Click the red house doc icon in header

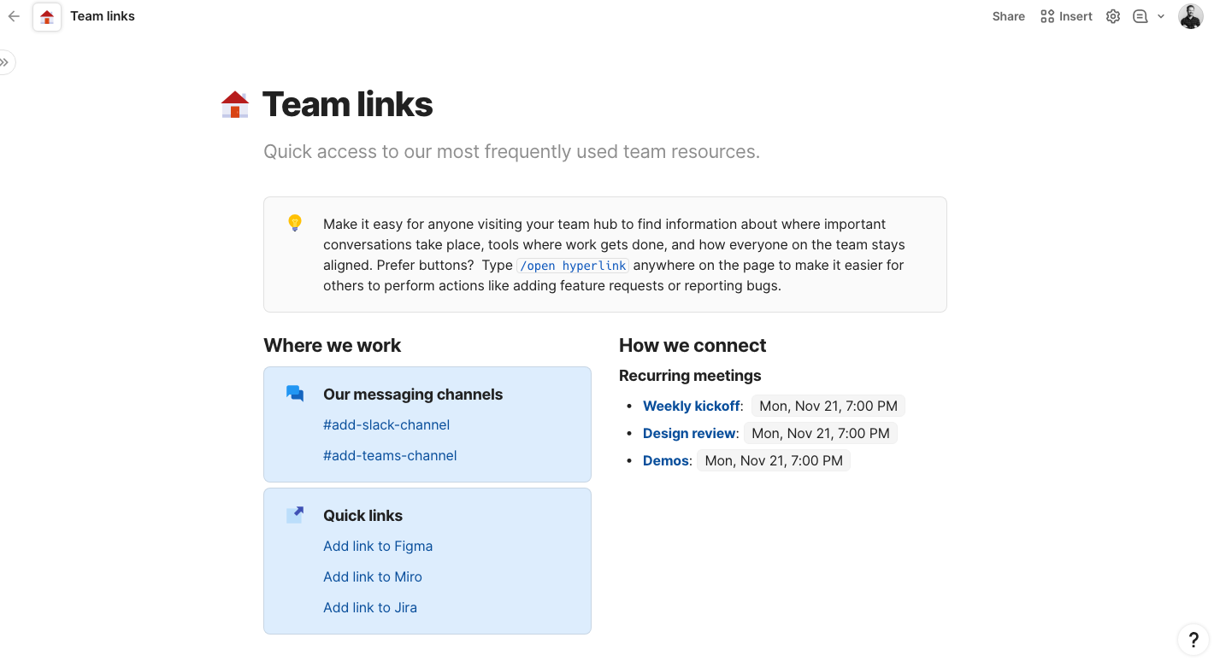click(47, 16)
